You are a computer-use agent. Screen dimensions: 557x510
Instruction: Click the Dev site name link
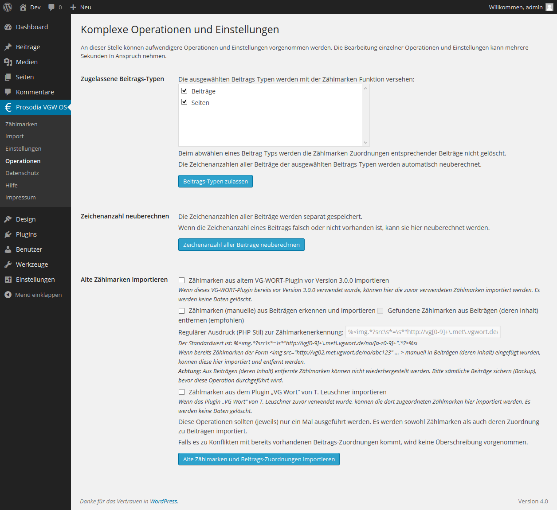[x=35, y=8]
